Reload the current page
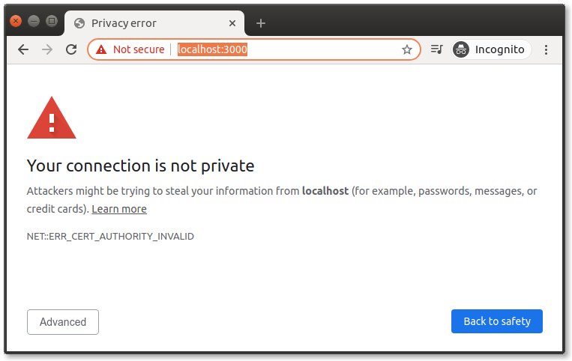 [71, 49]
